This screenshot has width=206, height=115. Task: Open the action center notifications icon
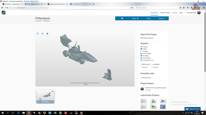click(202, 113)
